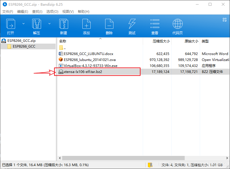Click the VirtualBox exe file icon

[61, 66]
